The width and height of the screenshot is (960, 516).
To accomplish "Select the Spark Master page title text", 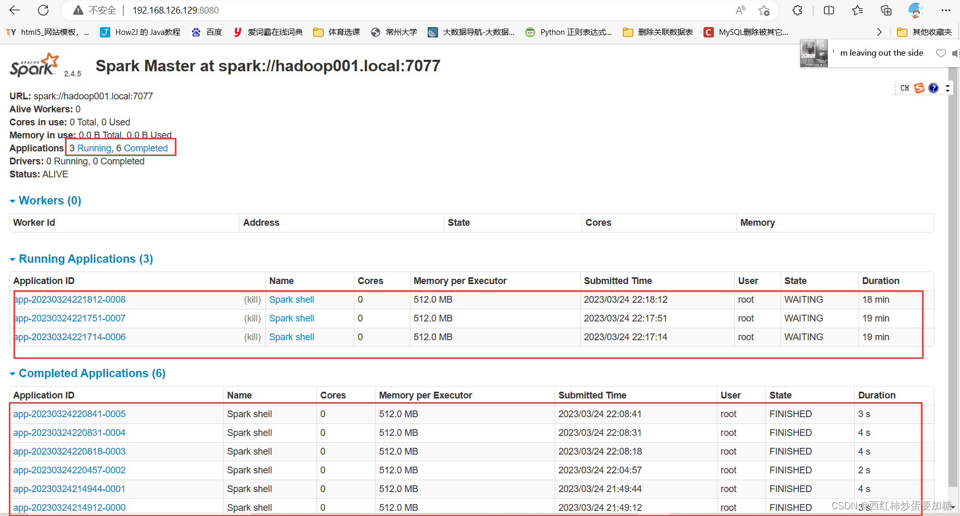I will click(268, 66).
